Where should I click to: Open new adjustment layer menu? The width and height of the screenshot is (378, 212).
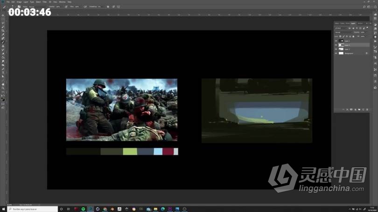(355, 109)
